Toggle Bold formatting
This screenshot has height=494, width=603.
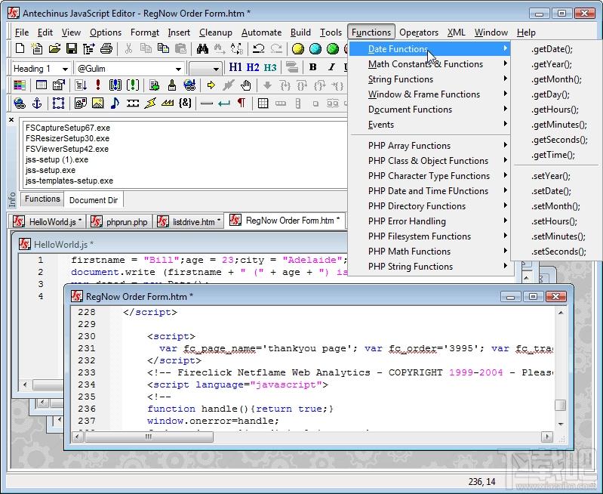pos(312,67)
